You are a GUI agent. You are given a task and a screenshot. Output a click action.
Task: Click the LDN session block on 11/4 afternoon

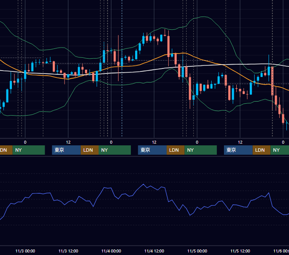(x=176, y=150)
